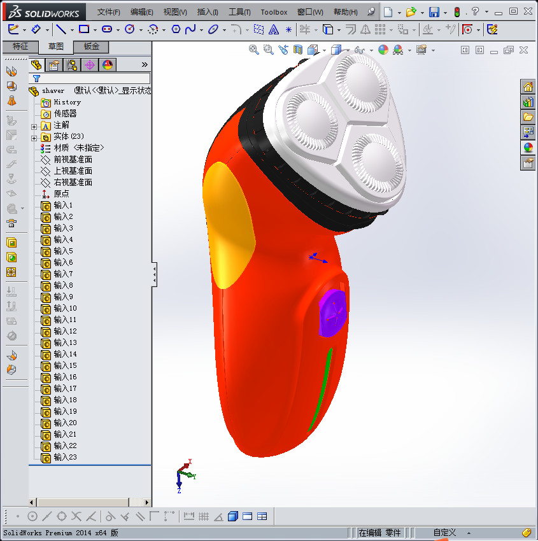Open the Circle tool dropdown arrow

click(x=141, y=30)
